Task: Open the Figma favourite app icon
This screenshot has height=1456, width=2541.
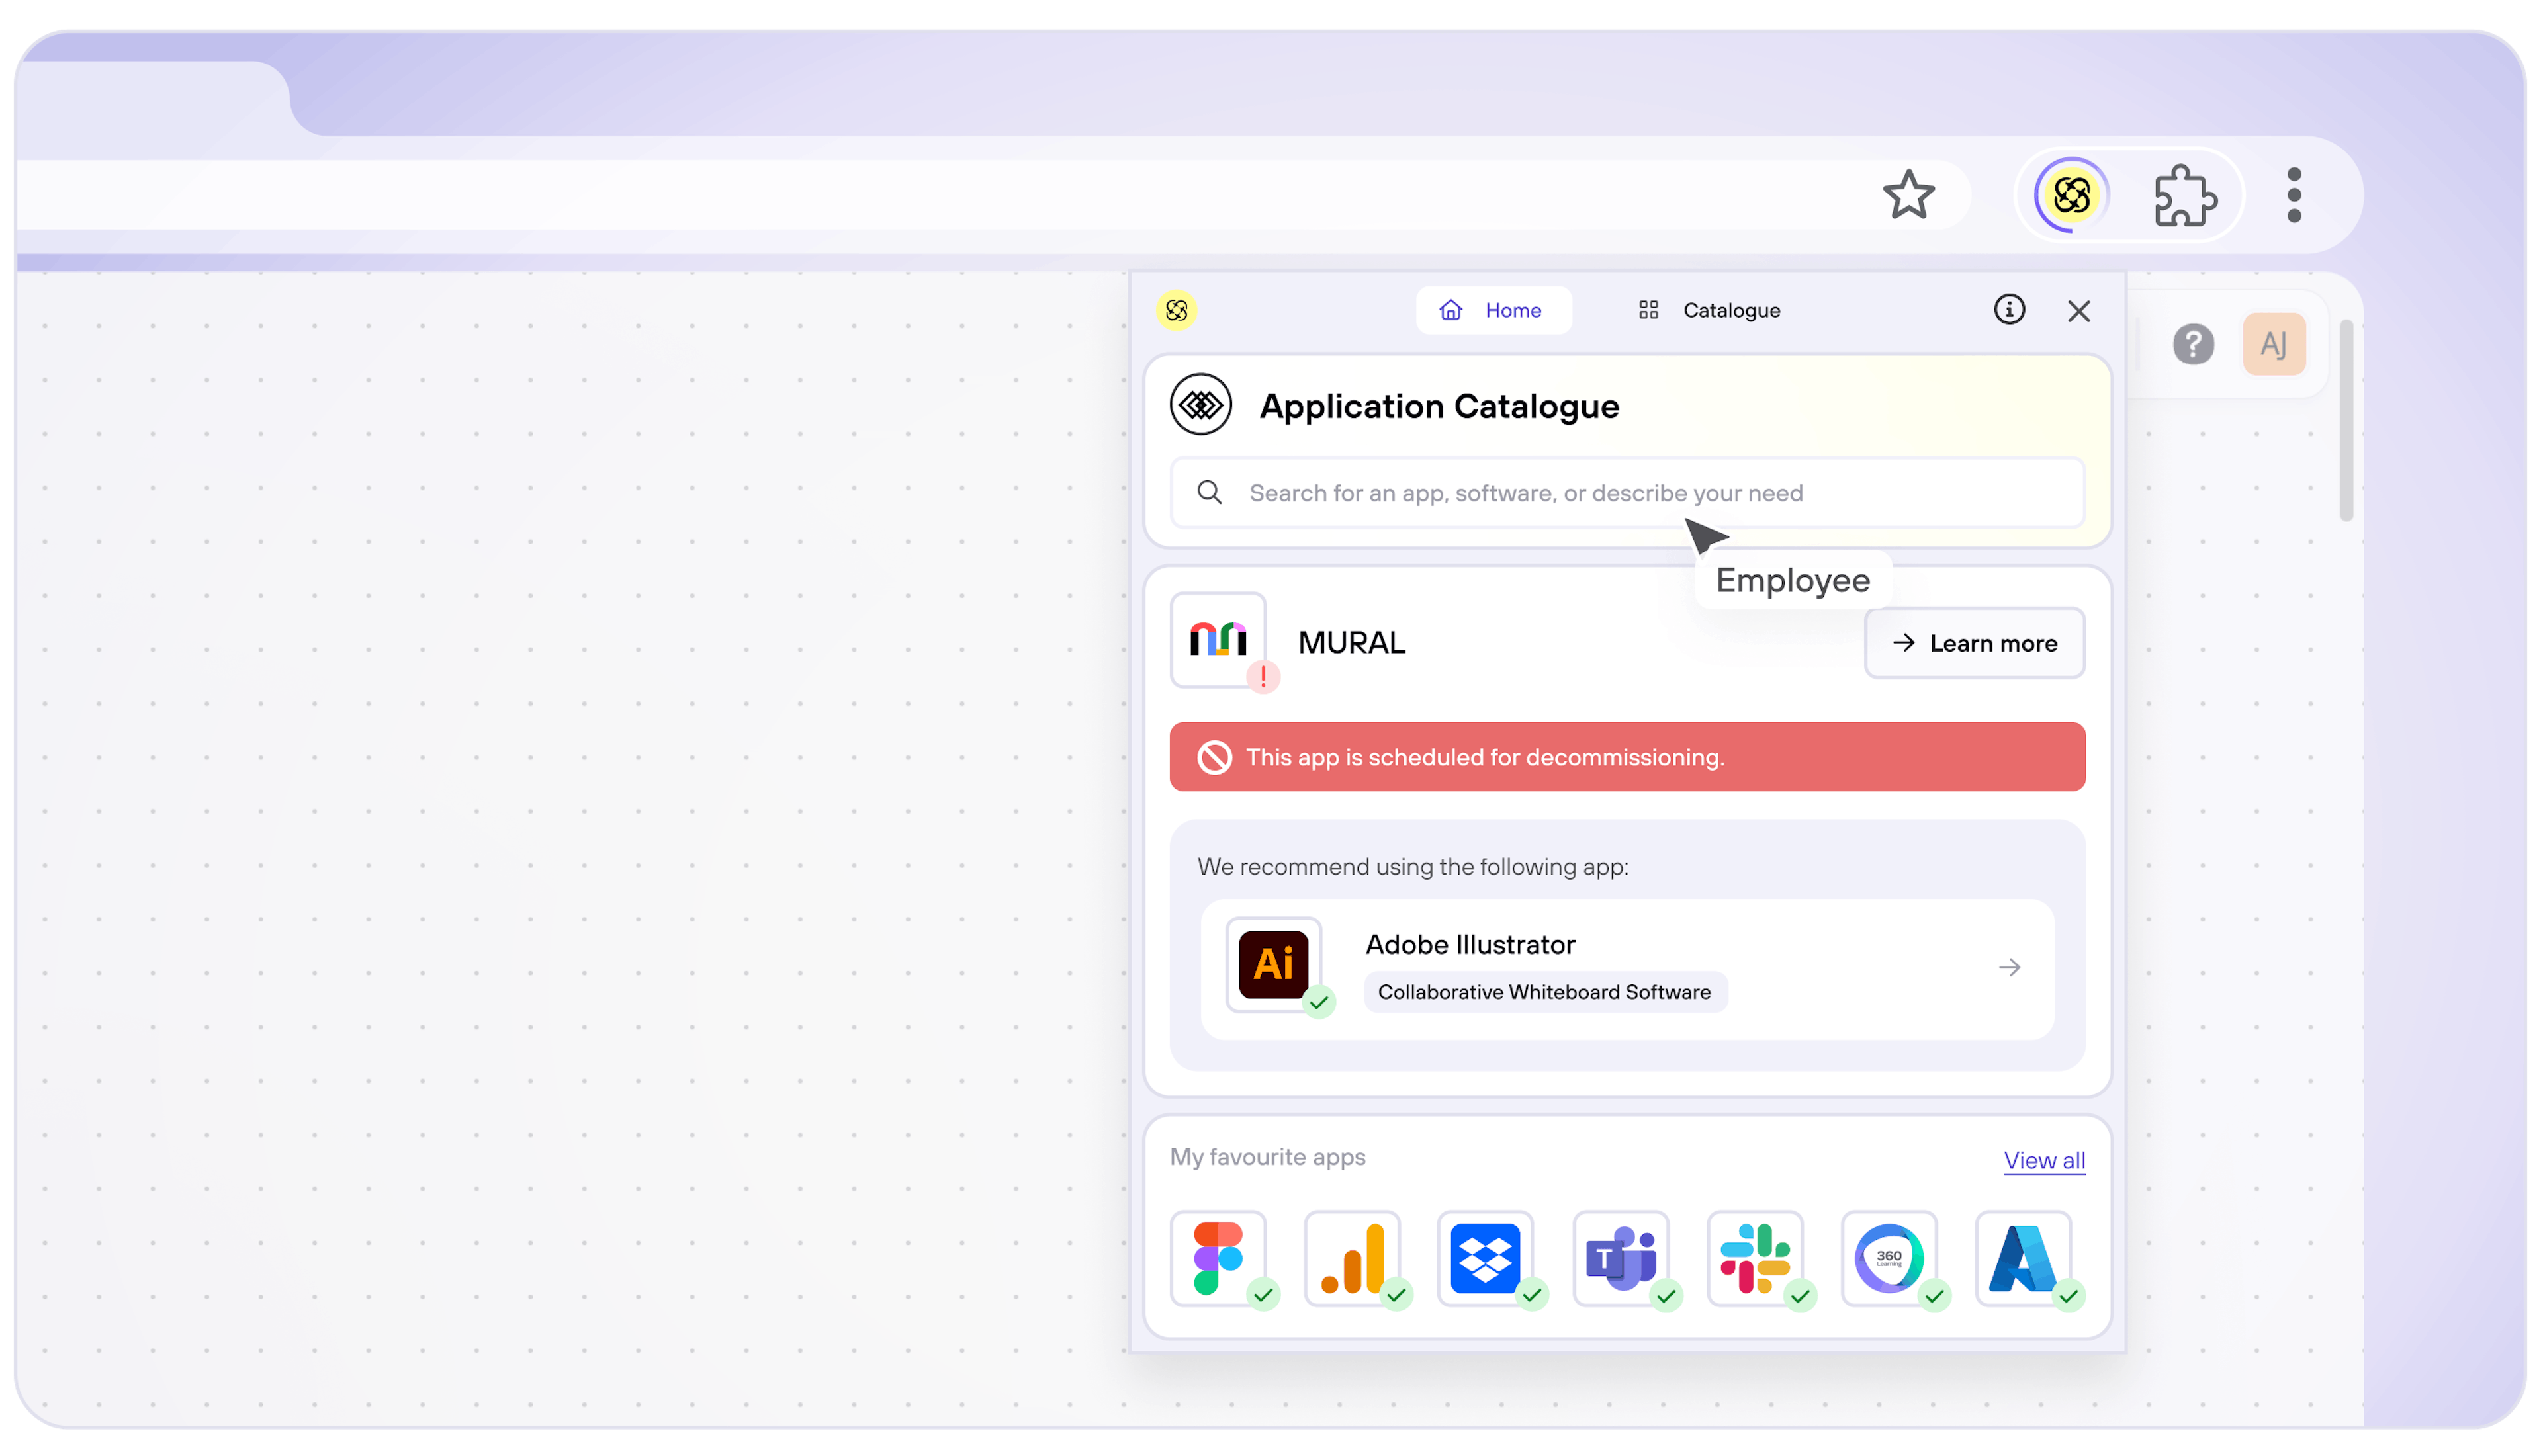Action: [x=1218, y=1258]
